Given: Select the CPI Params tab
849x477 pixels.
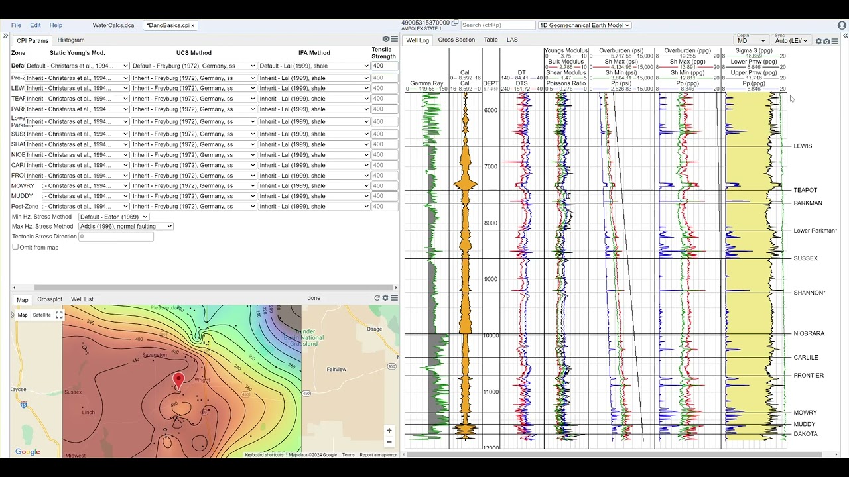Looking at the screenshot, I should (x=33, y=40).
